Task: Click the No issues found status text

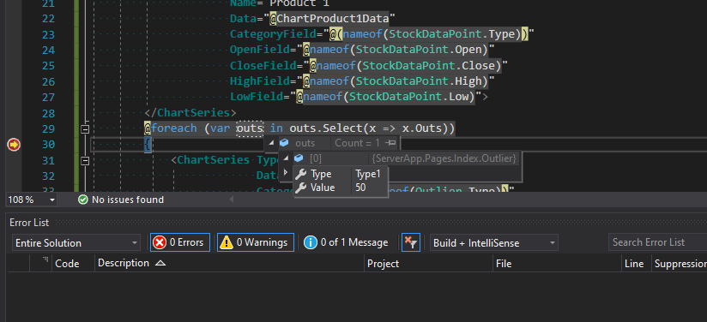Action: (x=128, y=200)
